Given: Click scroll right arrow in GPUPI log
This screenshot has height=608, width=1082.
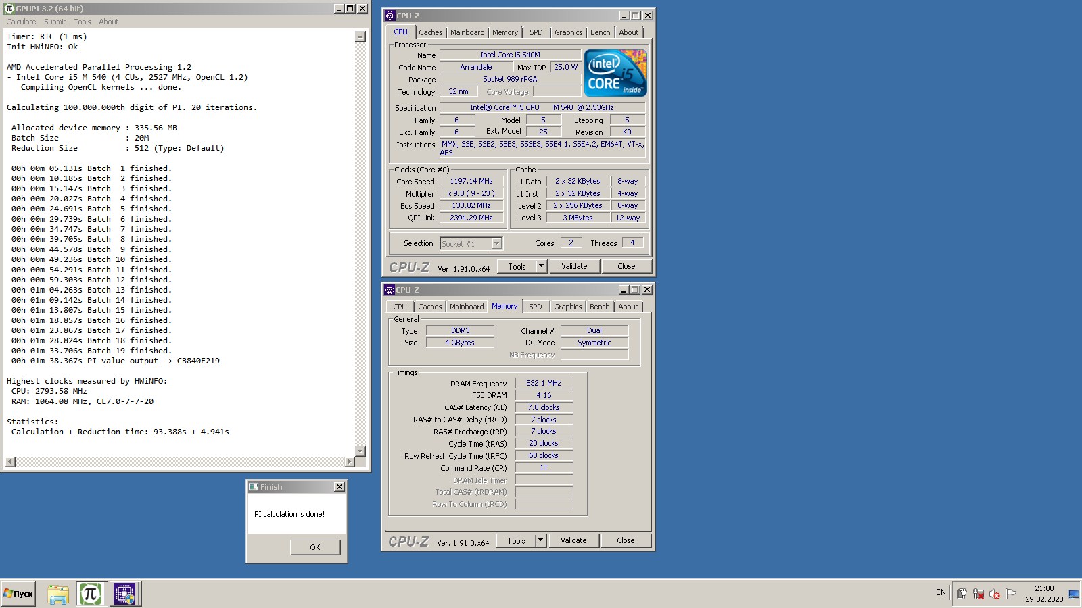Looking at the screenshot, I should click(x=350, y=462).
